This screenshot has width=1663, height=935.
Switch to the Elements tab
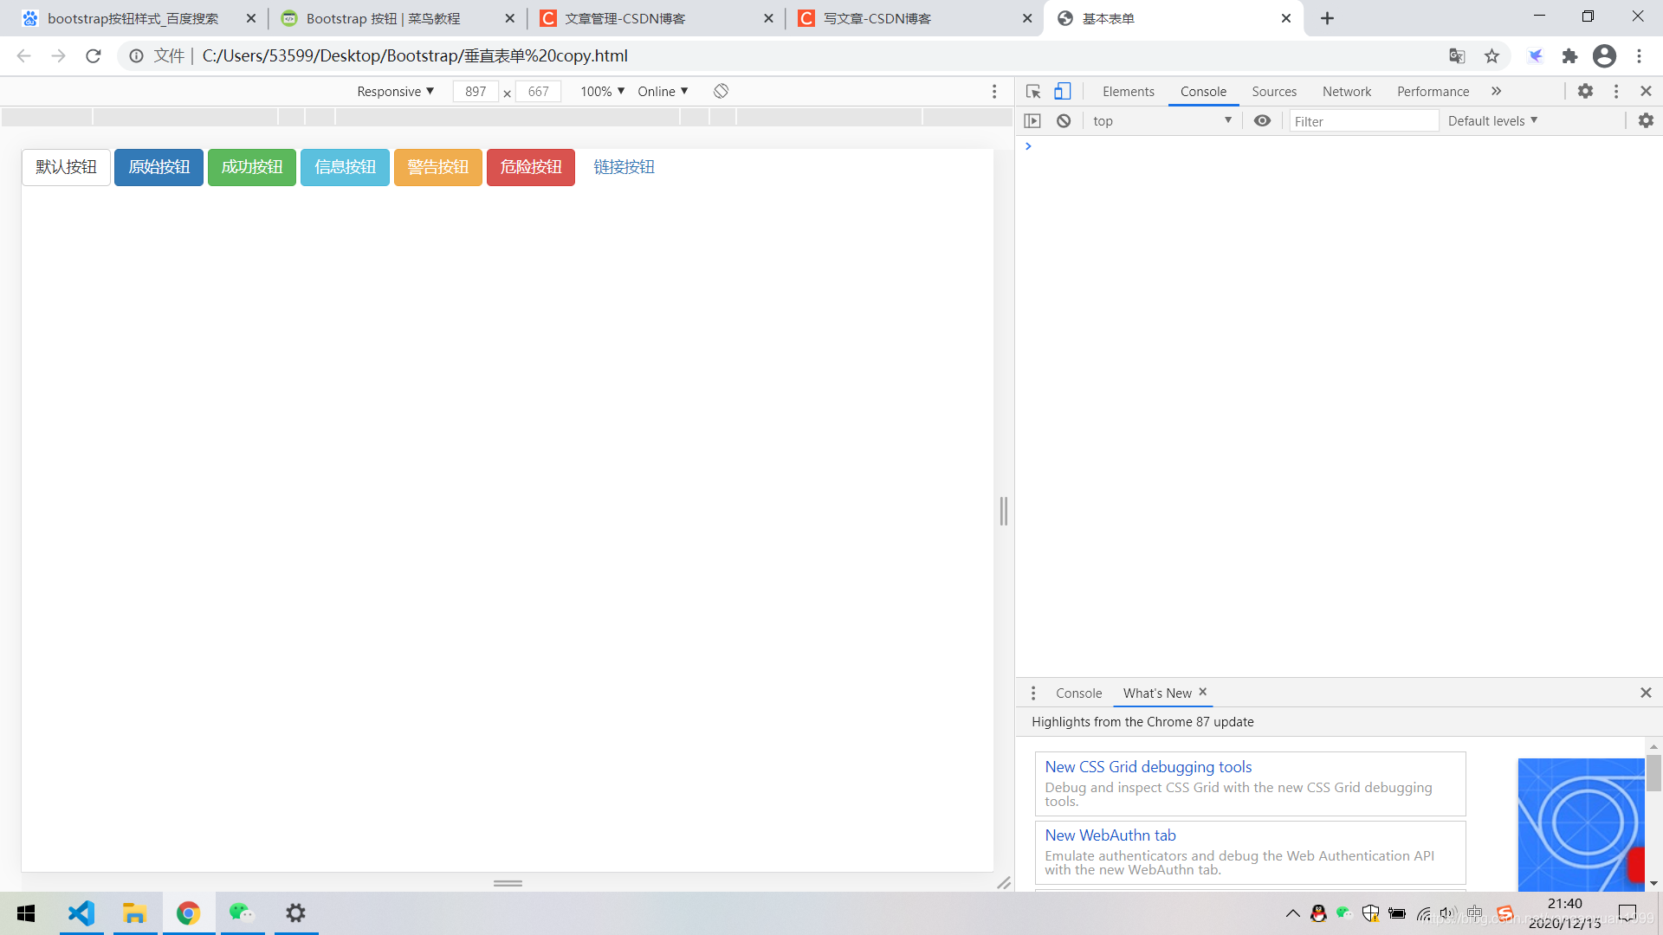pyautogui.click(x=1128, y=91)
